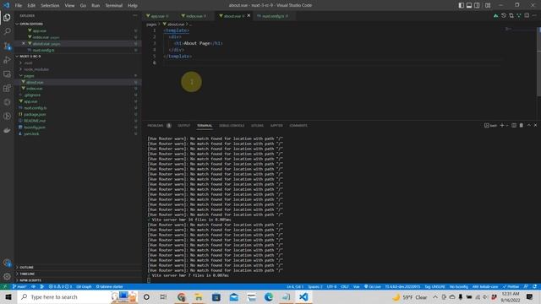Open the File menu
Screen dimensions: 541x304
(x=19, y=6)
